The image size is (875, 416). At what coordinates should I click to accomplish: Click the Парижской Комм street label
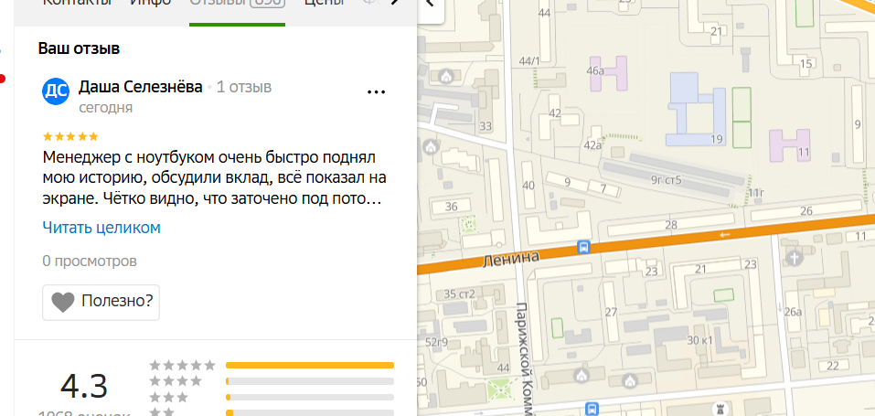(x=527, y=359)
